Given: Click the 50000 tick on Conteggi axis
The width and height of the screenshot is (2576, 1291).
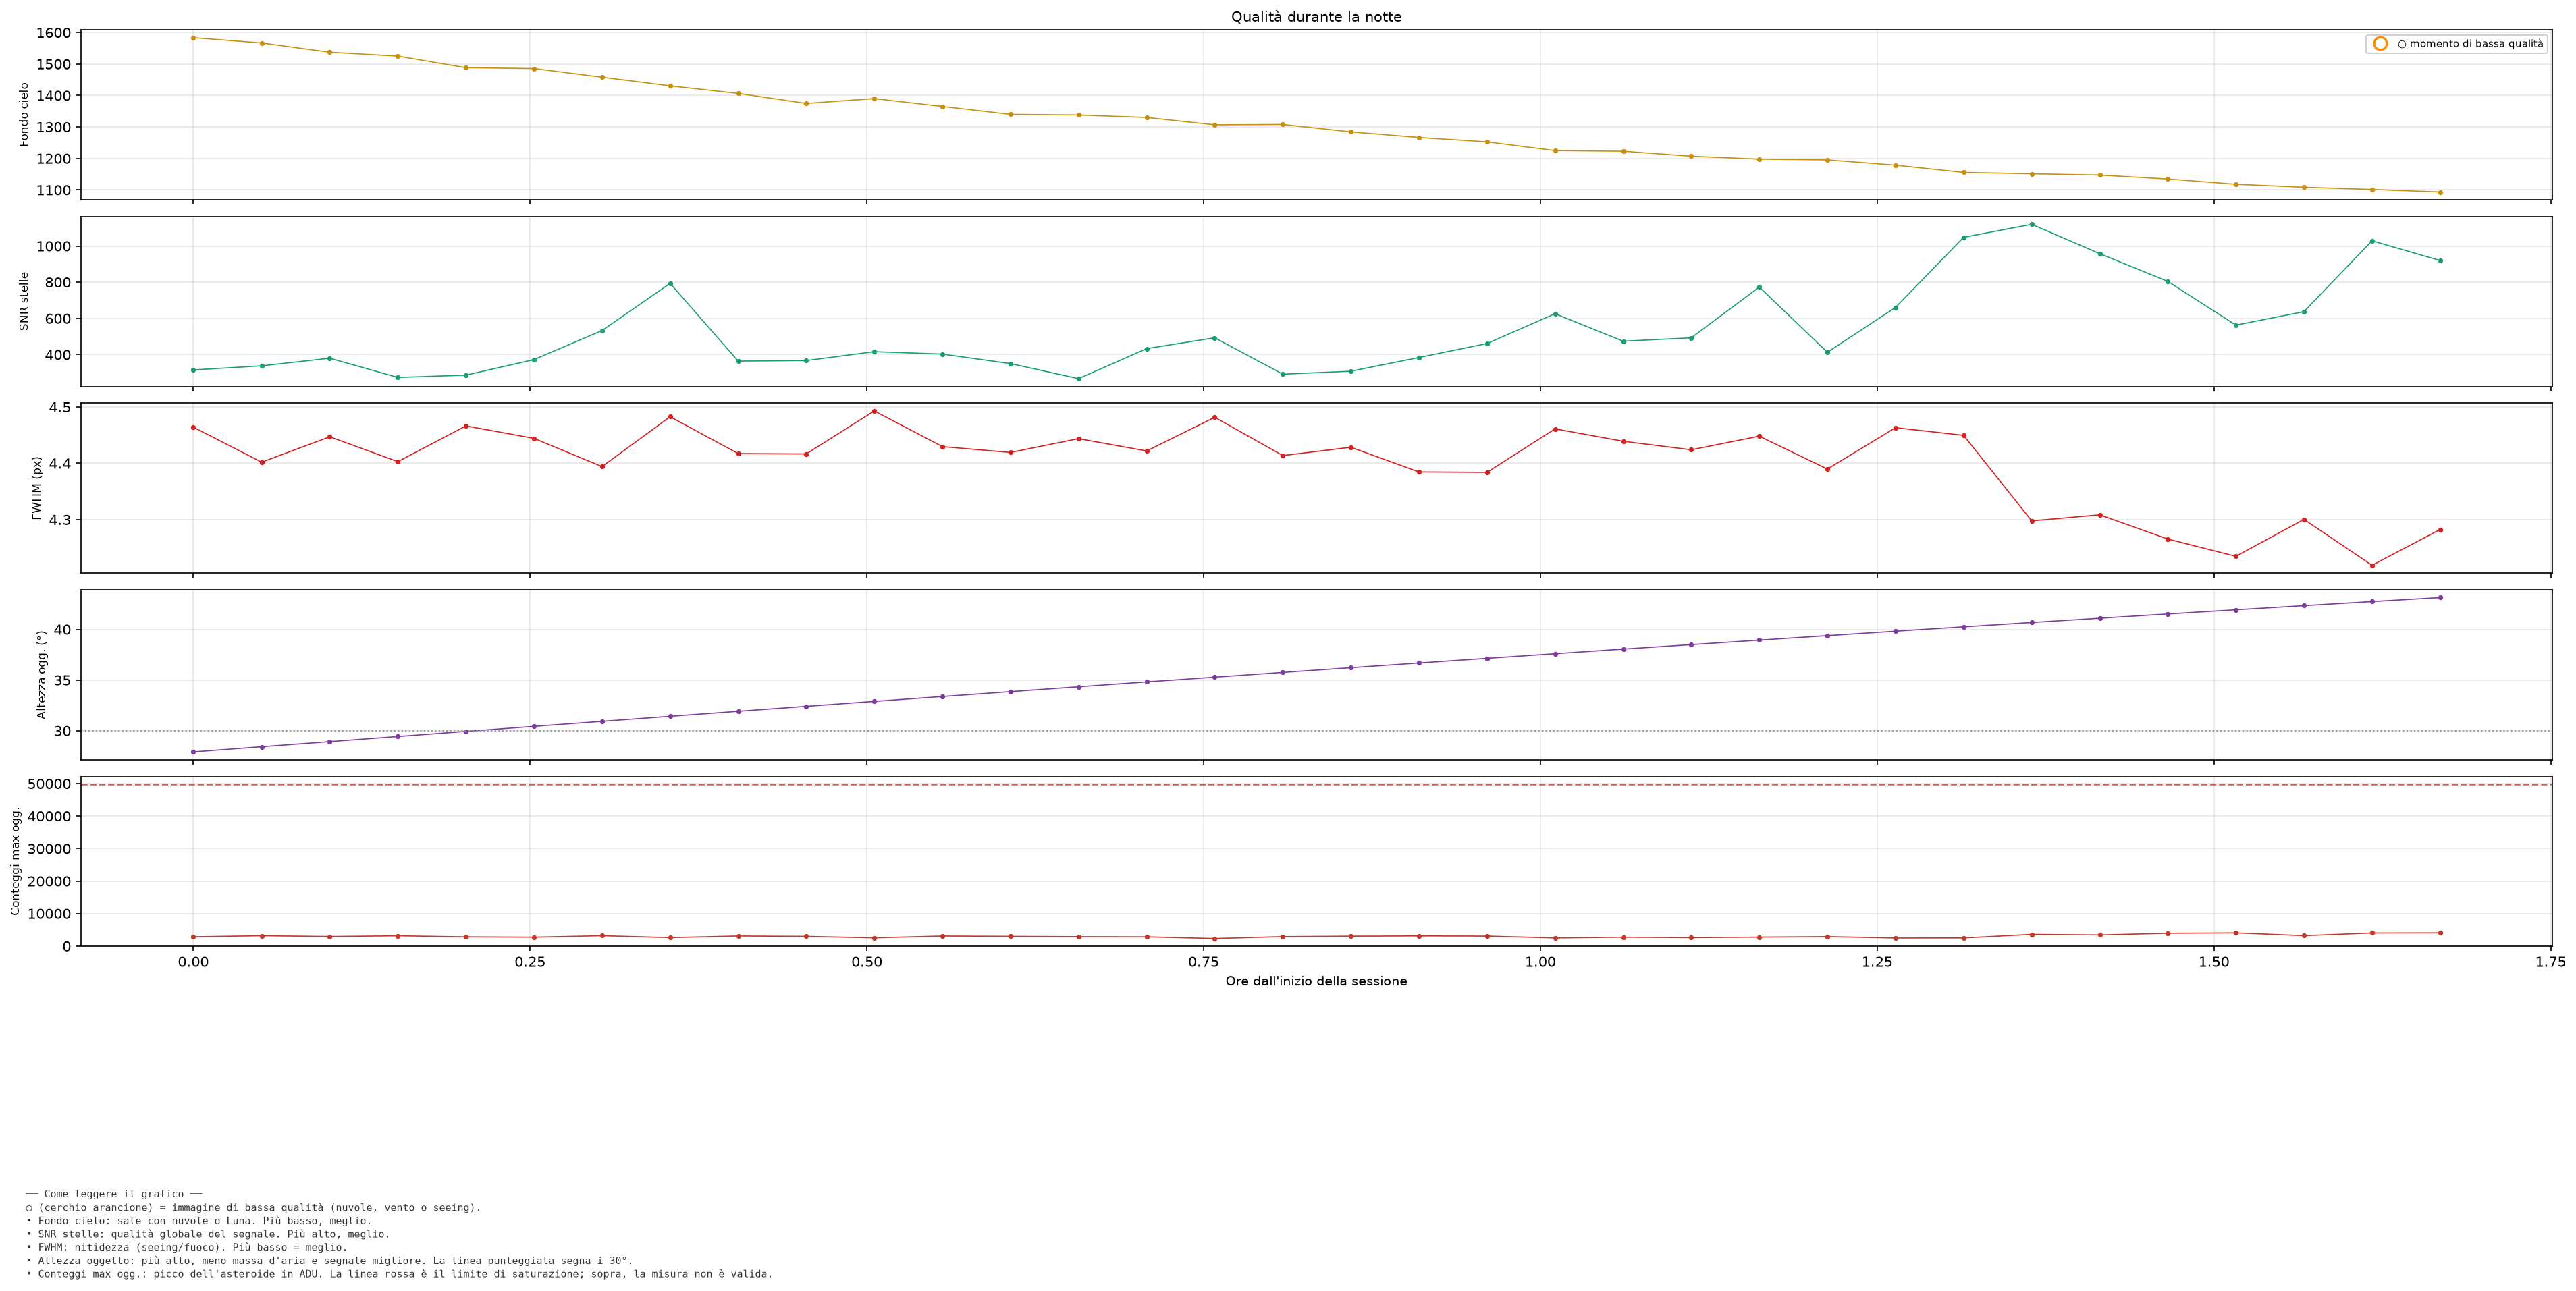Looking at the screenshot, I should 49,784.
